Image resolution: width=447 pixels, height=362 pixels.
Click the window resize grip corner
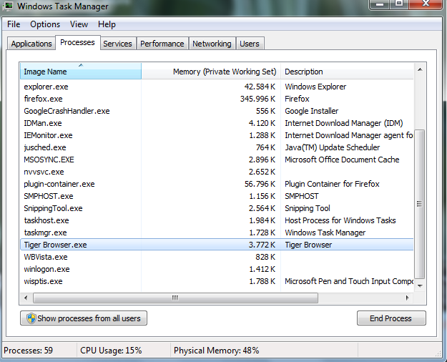click(x=438, y=353)
